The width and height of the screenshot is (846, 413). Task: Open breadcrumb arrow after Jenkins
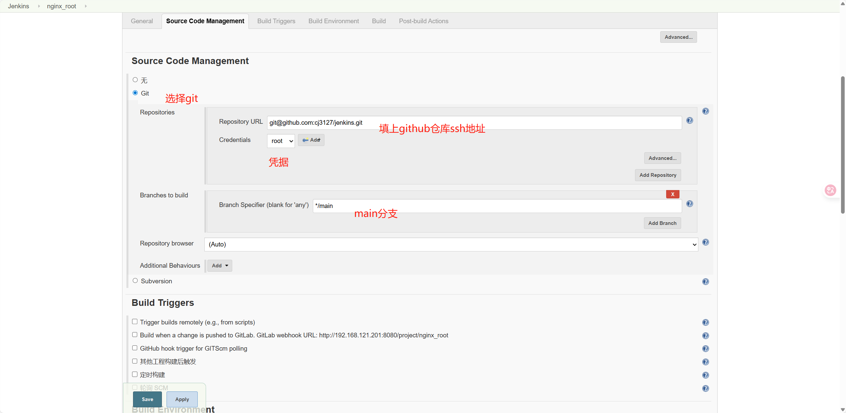click(x=39, y=6)
